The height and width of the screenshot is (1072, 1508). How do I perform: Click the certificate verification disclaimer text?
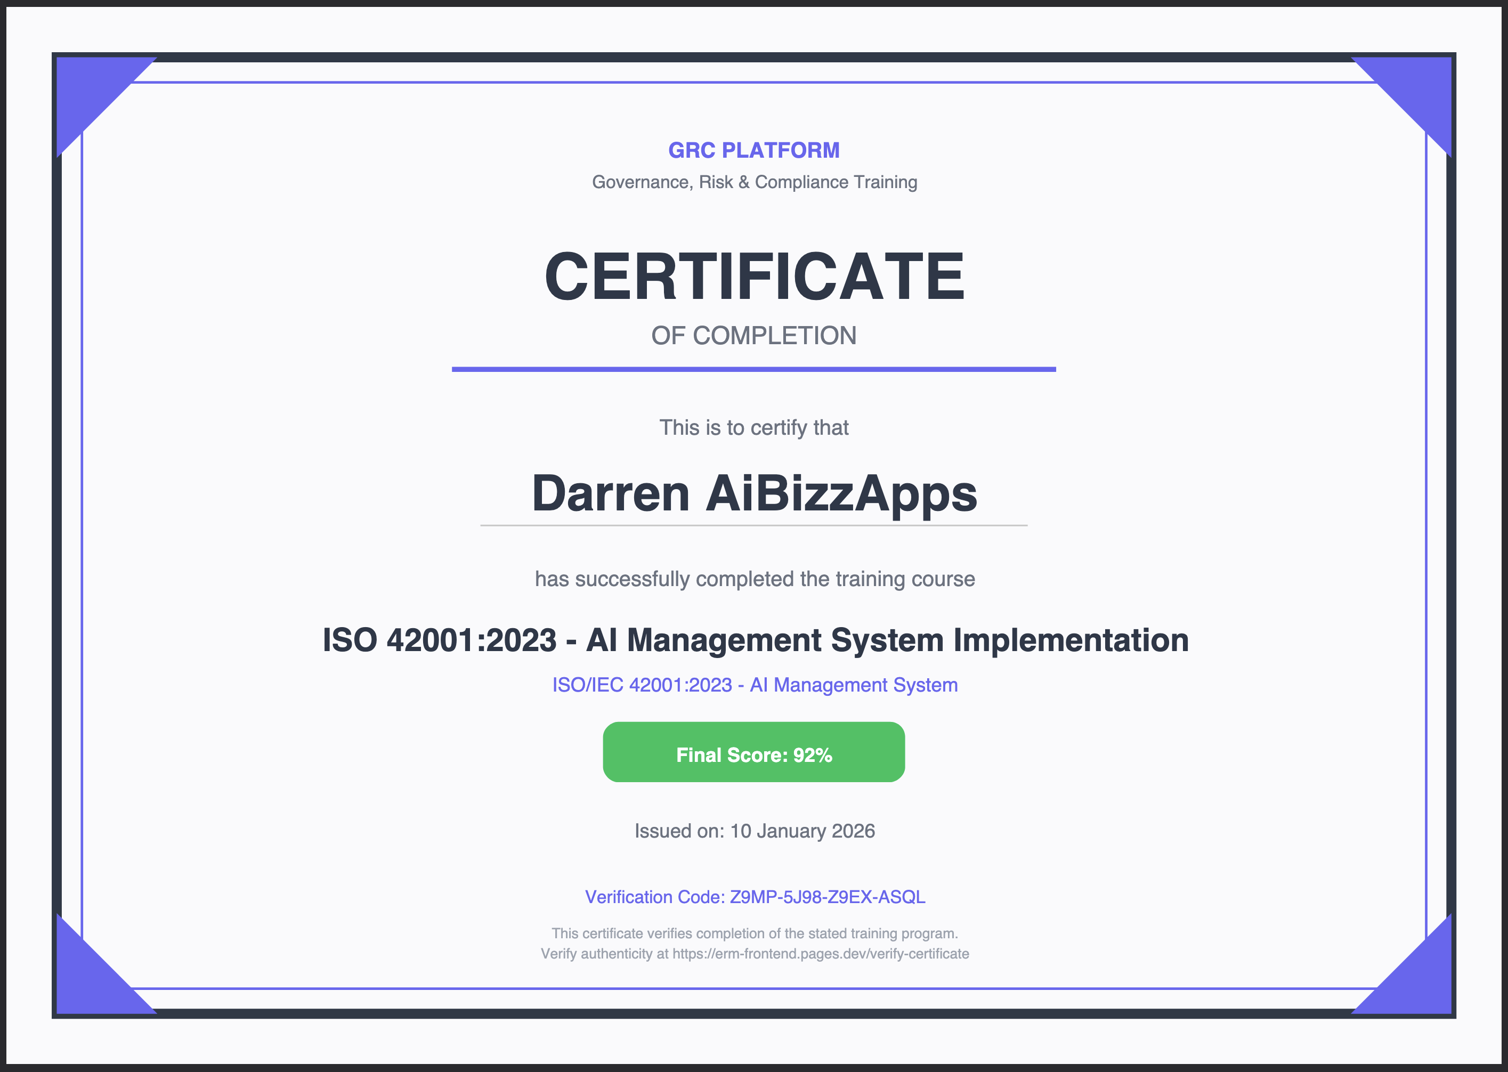pyautogui.click(x=754, y=934)
